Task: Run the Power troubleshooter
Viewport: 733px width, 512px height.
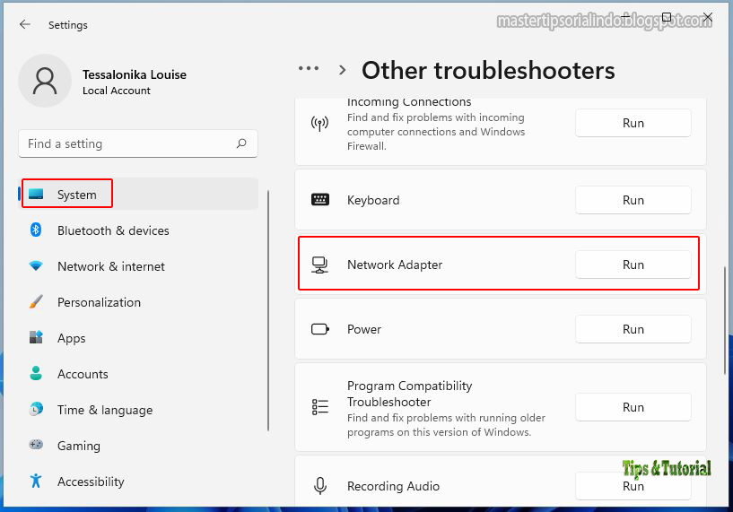Action: [633, 329]
